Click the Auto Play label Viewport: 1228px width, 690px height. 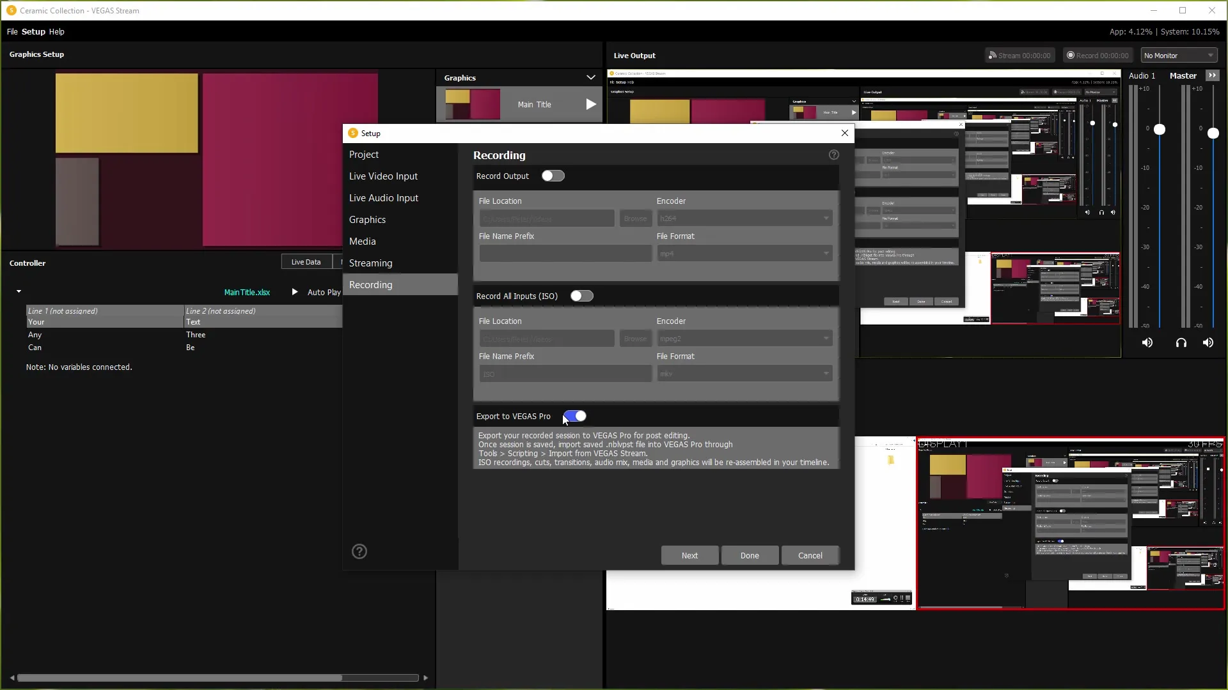click(x=324, y=292)
